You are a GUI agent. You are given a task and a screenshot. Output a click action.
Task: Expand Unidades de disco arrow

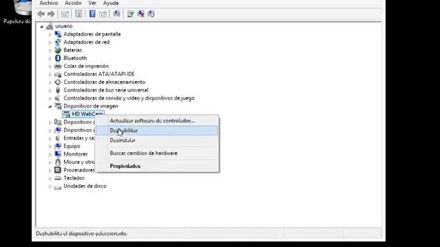click(50, 187)
